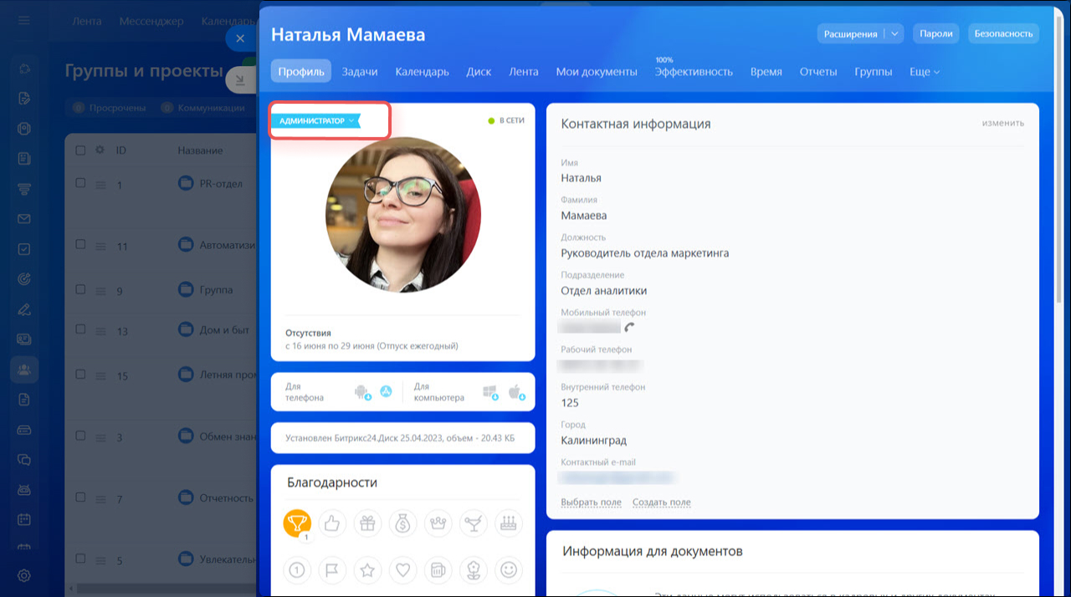Select the thumbs-up gratitude badge
Viewport: 1071px width, 597px height.
(x=332, y=523)
